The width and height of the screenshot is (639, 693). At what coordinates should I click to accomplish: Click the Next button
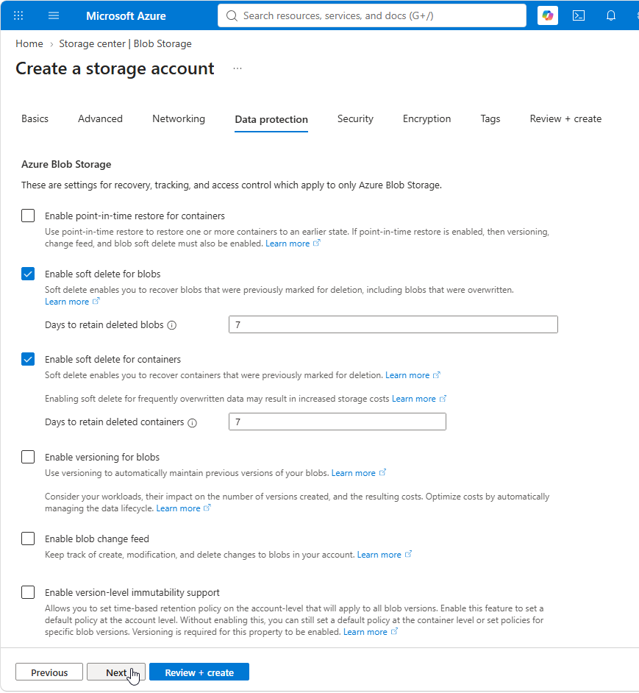click(115, 672)
